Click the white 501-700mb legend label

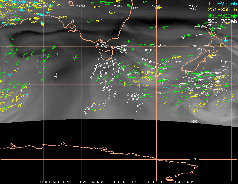tap(222, 21)
